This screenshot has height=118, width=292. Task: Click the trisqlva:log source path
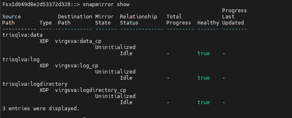pos(17,59)
